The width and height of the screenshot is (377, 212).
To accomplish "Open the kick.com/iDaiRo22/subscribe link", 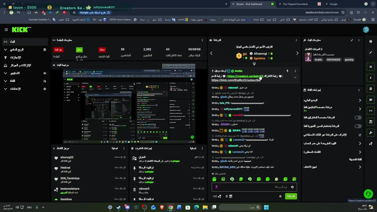I will tap(236, 80).
